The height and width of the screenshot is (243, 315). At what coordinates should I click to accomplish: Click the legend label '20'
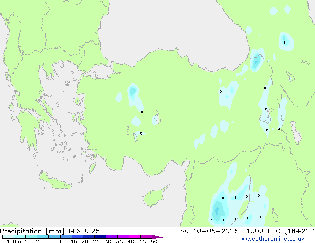[85, 241]
